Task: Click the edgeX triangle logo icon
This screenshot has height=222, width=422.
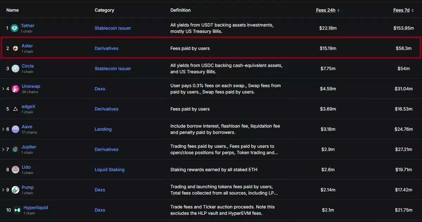Action: (15, 109)
